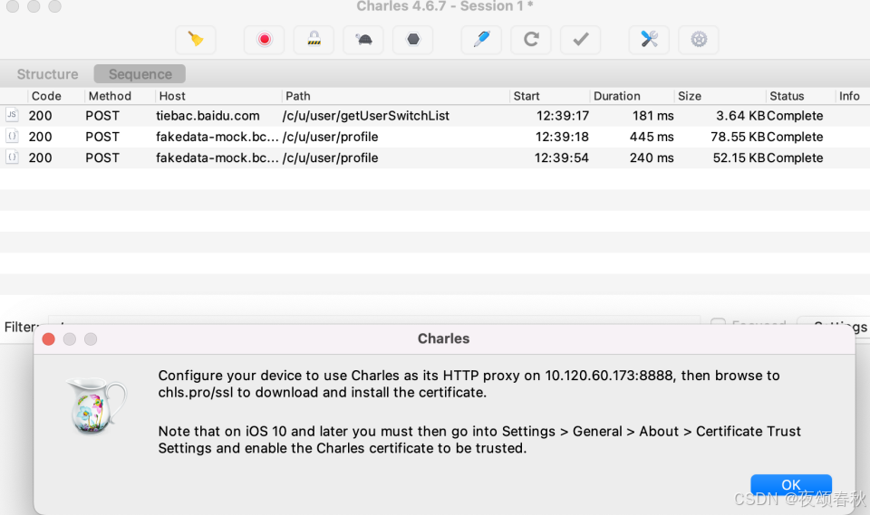This screenshot has height=515, width=870.
Task: Repeat the selected request with the refresh icon
Action: click(531, 39)
